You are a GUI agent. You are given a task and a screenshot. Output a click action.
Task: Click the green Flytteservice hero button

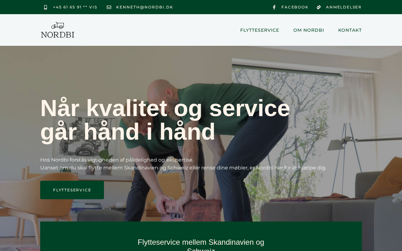[x=72, y=190]
